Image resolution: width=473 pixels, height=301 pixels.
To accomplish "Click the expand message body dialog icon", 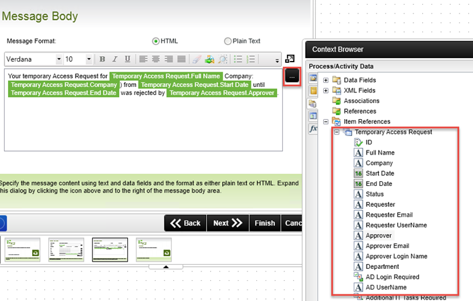I will [290, 60].
